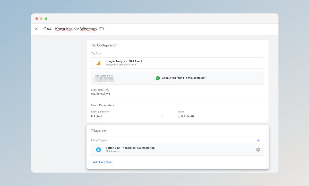Click the red window close button
The image size is (309, 186).
tap(37, 18)
